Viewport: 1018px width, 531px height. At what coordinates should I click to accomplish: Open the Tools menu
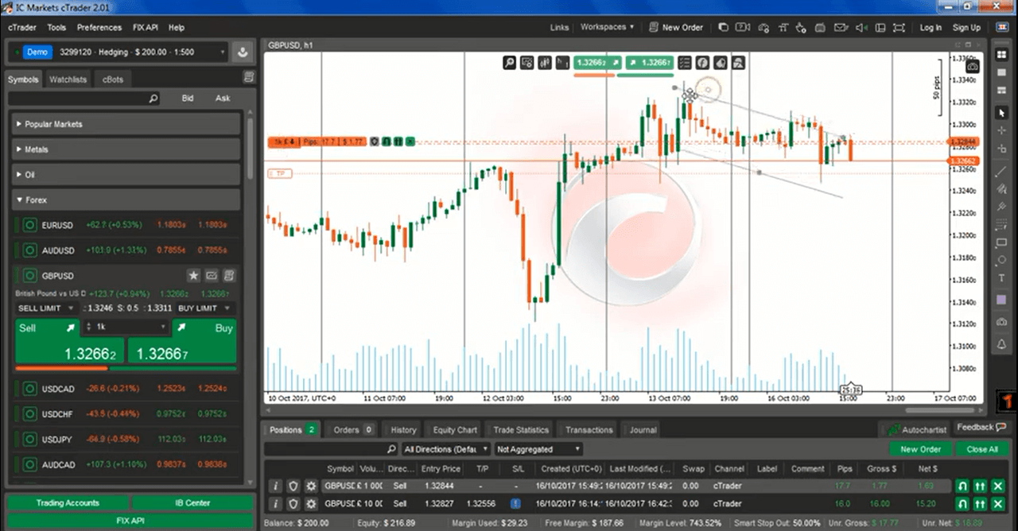[x=56, y=27]
